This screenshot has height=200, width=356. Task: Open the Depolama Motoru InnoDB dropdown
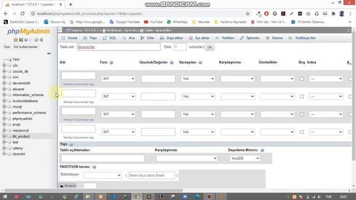point(245,158)
